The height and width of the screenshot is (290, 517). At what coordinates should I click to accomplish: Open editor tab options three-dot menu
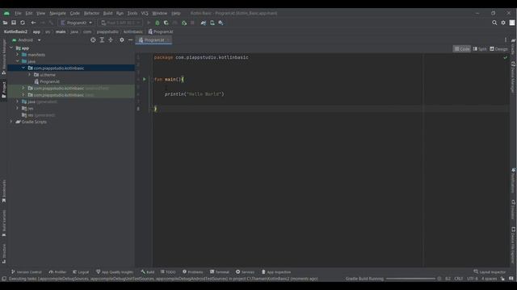506,40
